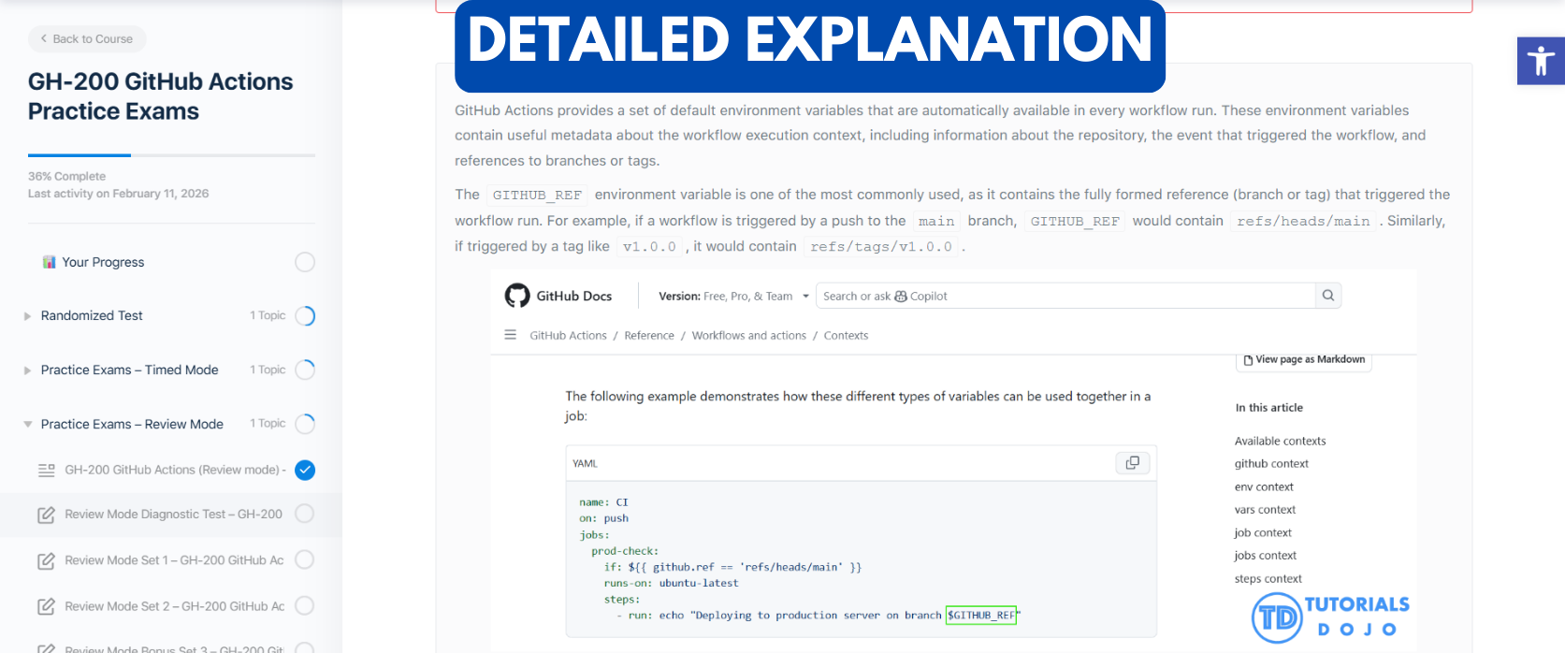This screenshot has height=653, width=1565.
Task: Click the Your Progress chart icon
Action: point(50,262)
